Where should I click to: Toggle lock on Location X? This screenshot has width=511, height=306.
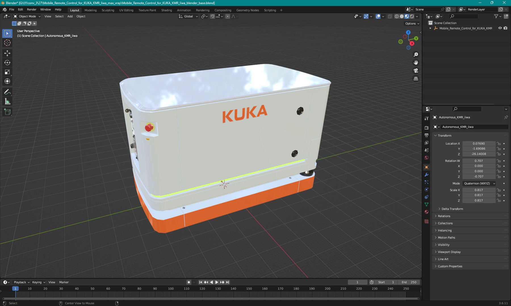499,144
